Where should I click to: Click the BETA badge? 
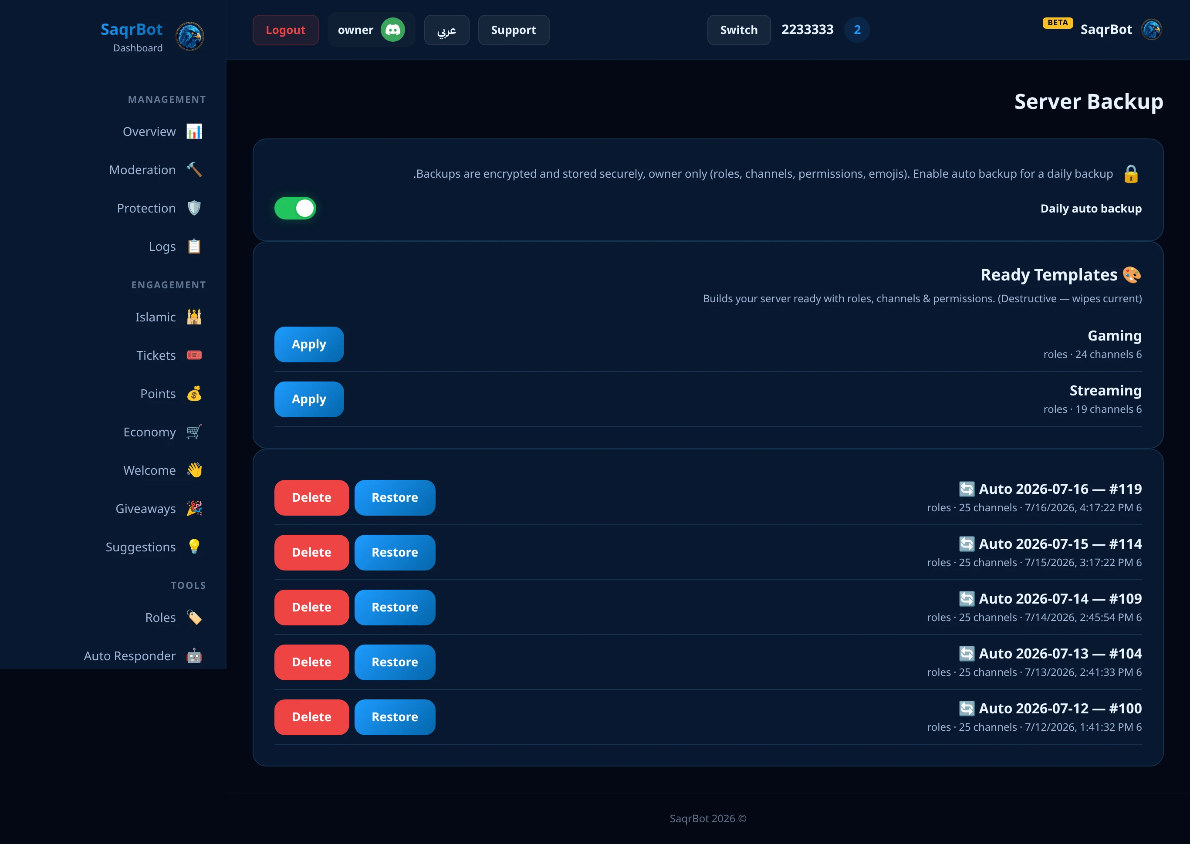click(1058, 23)
